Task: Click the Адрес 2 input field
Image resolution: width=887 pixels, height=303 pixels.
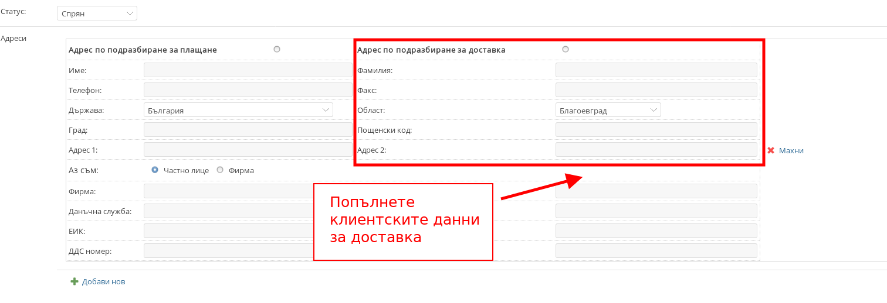Action: click(656, 150)
